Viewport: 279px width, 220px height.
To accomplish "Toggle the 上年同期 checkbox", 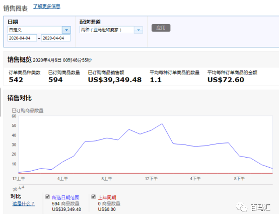I will pos(93,197).
